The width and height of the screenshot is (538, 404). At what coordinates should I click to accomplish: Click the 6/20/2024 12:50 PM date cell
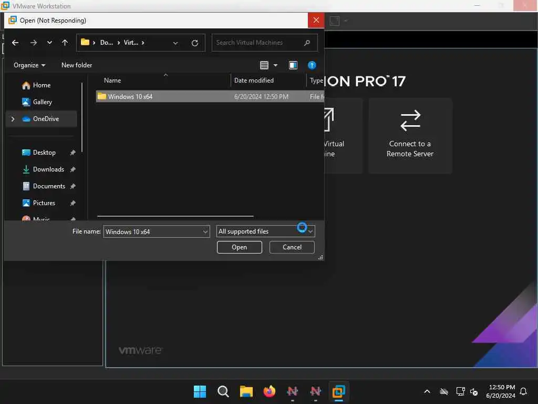tap(261, 97)
